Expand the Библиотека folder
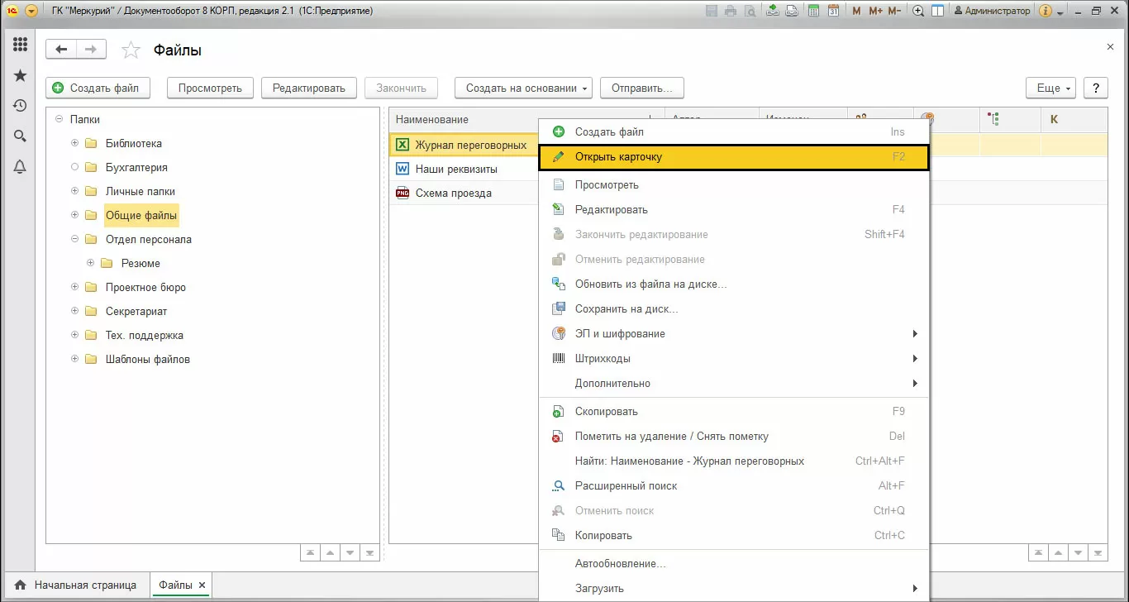 pyautogui.click(x=74, y=143)
